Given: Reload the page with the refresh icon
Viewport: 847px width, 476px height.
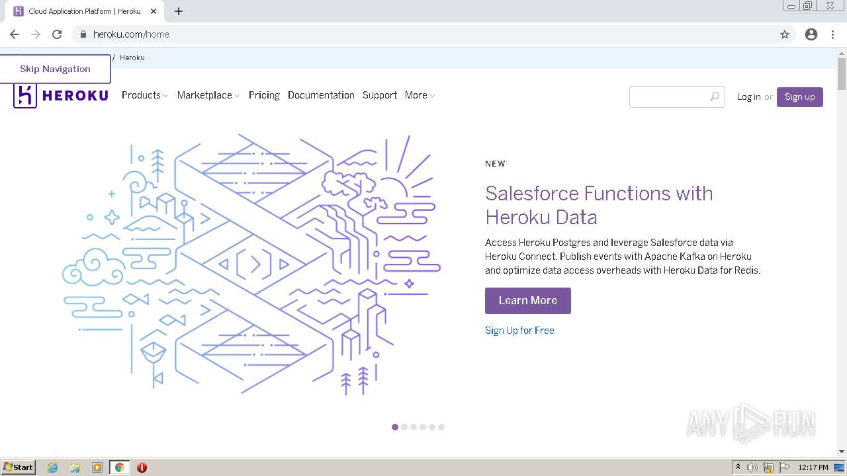Looking at the screenshot, I should coord(57,34).
